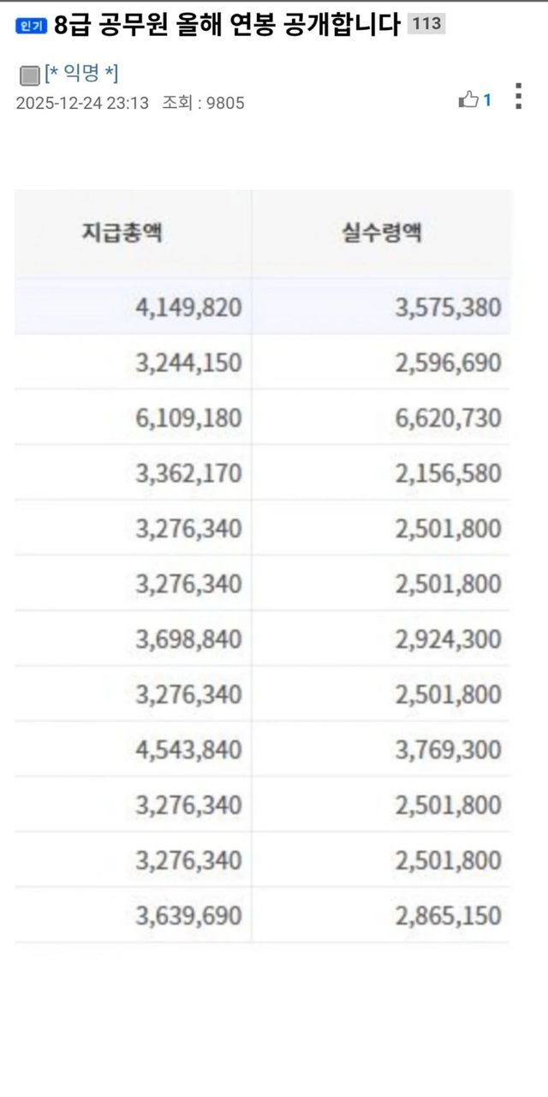Screen dimensions: 548x1097
Task: Tap the blue 인기 popular badge
Action: click(32, 26)
